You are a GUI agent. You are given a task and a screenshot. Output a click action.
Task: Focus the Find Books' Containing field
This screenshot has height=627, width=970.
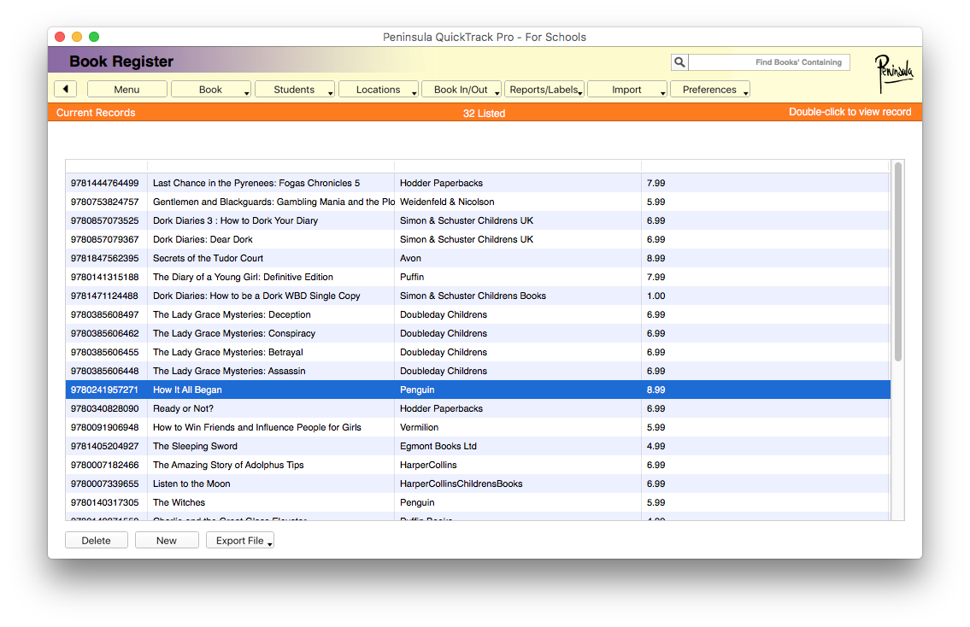coord(769,62)
